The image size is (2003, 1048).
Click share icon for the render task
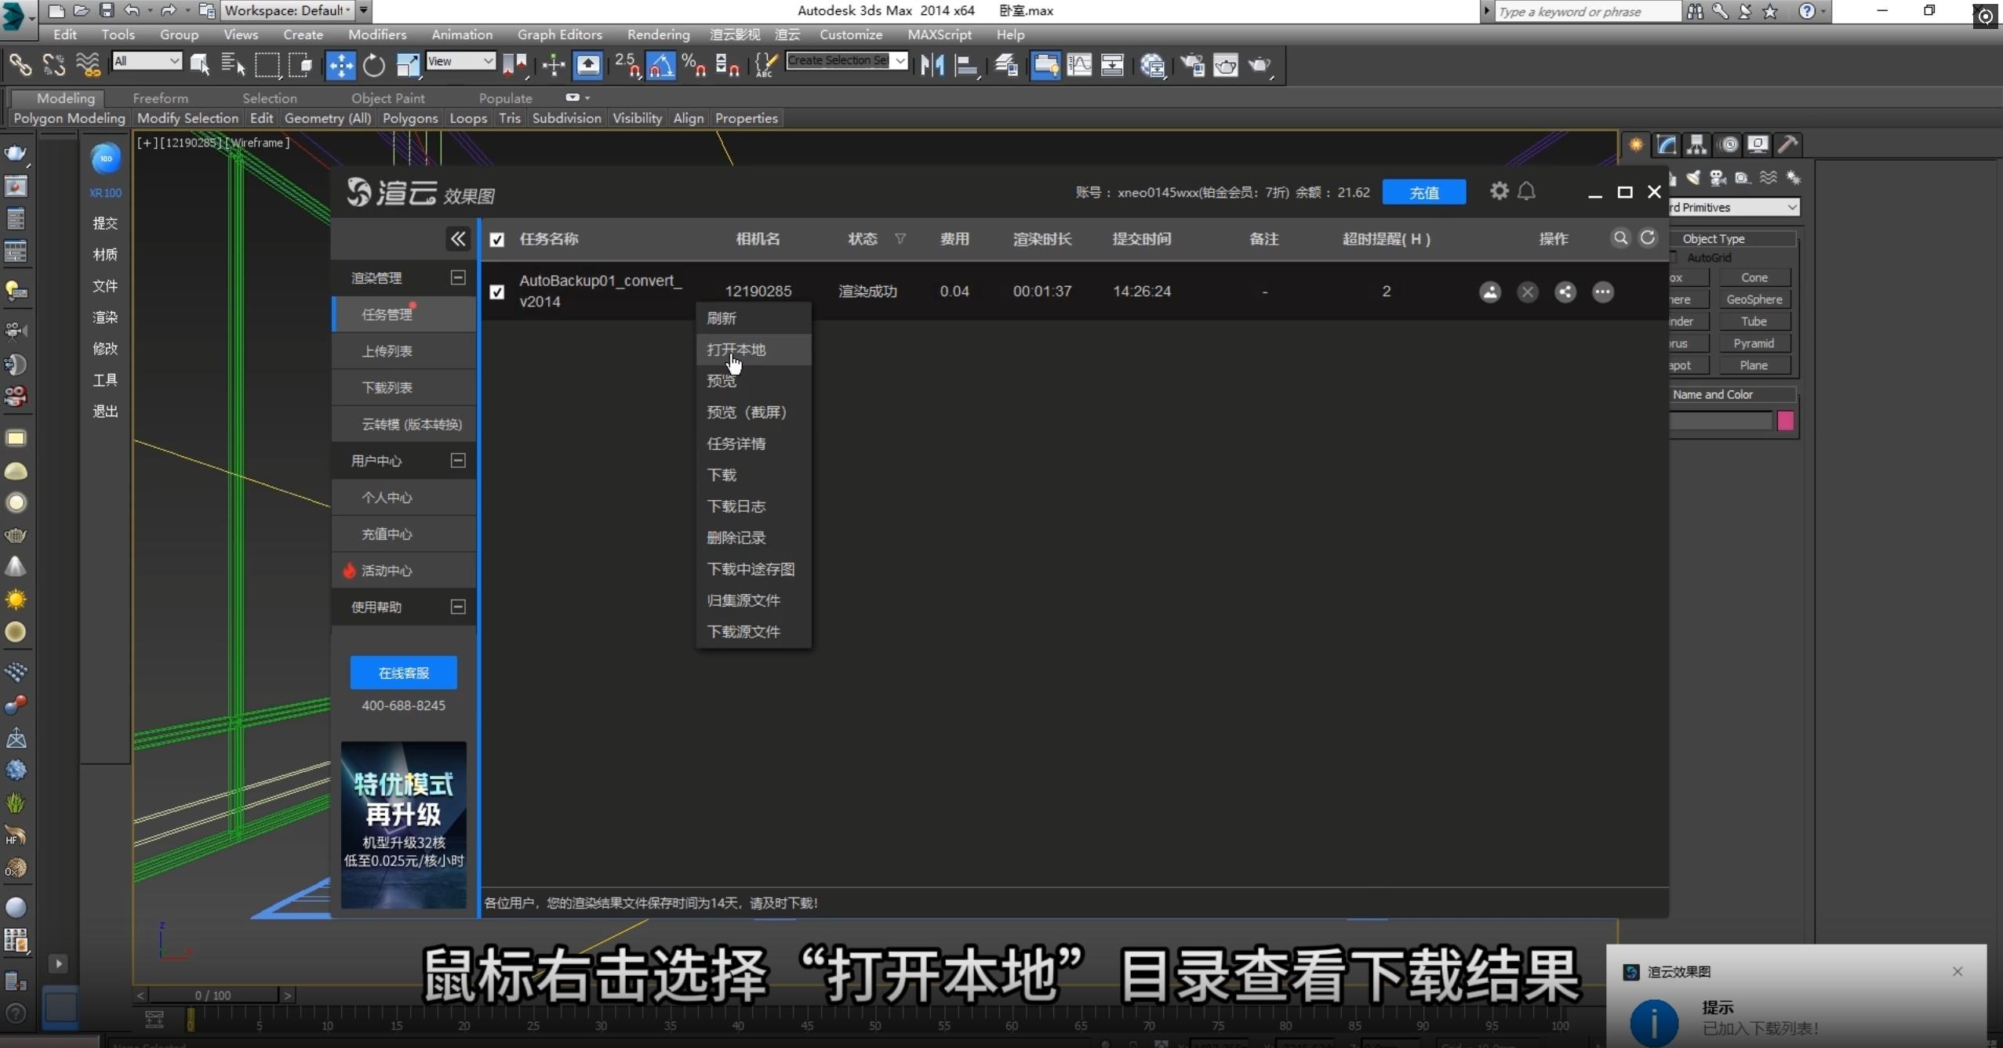coord(1565,292)
